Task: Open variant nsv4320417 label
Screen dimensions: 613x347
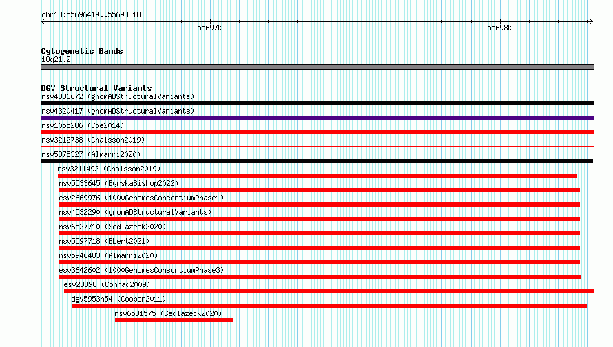Action: 118,111
